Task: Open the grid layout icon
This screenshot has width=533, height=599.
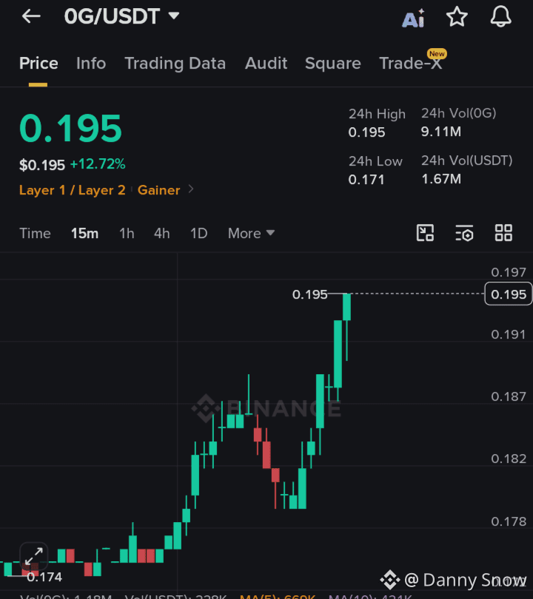Action: 503,233
